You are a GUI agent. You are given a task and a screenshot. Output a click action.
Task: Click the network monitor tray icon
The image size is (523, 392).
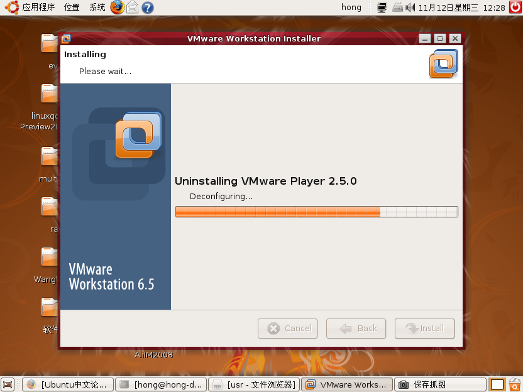pos(382,8)
